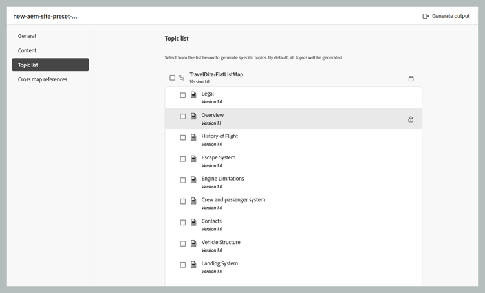Click the lock icon on TravelDita-FlatListMap row

pyautogui.click(x=411, y=79)
